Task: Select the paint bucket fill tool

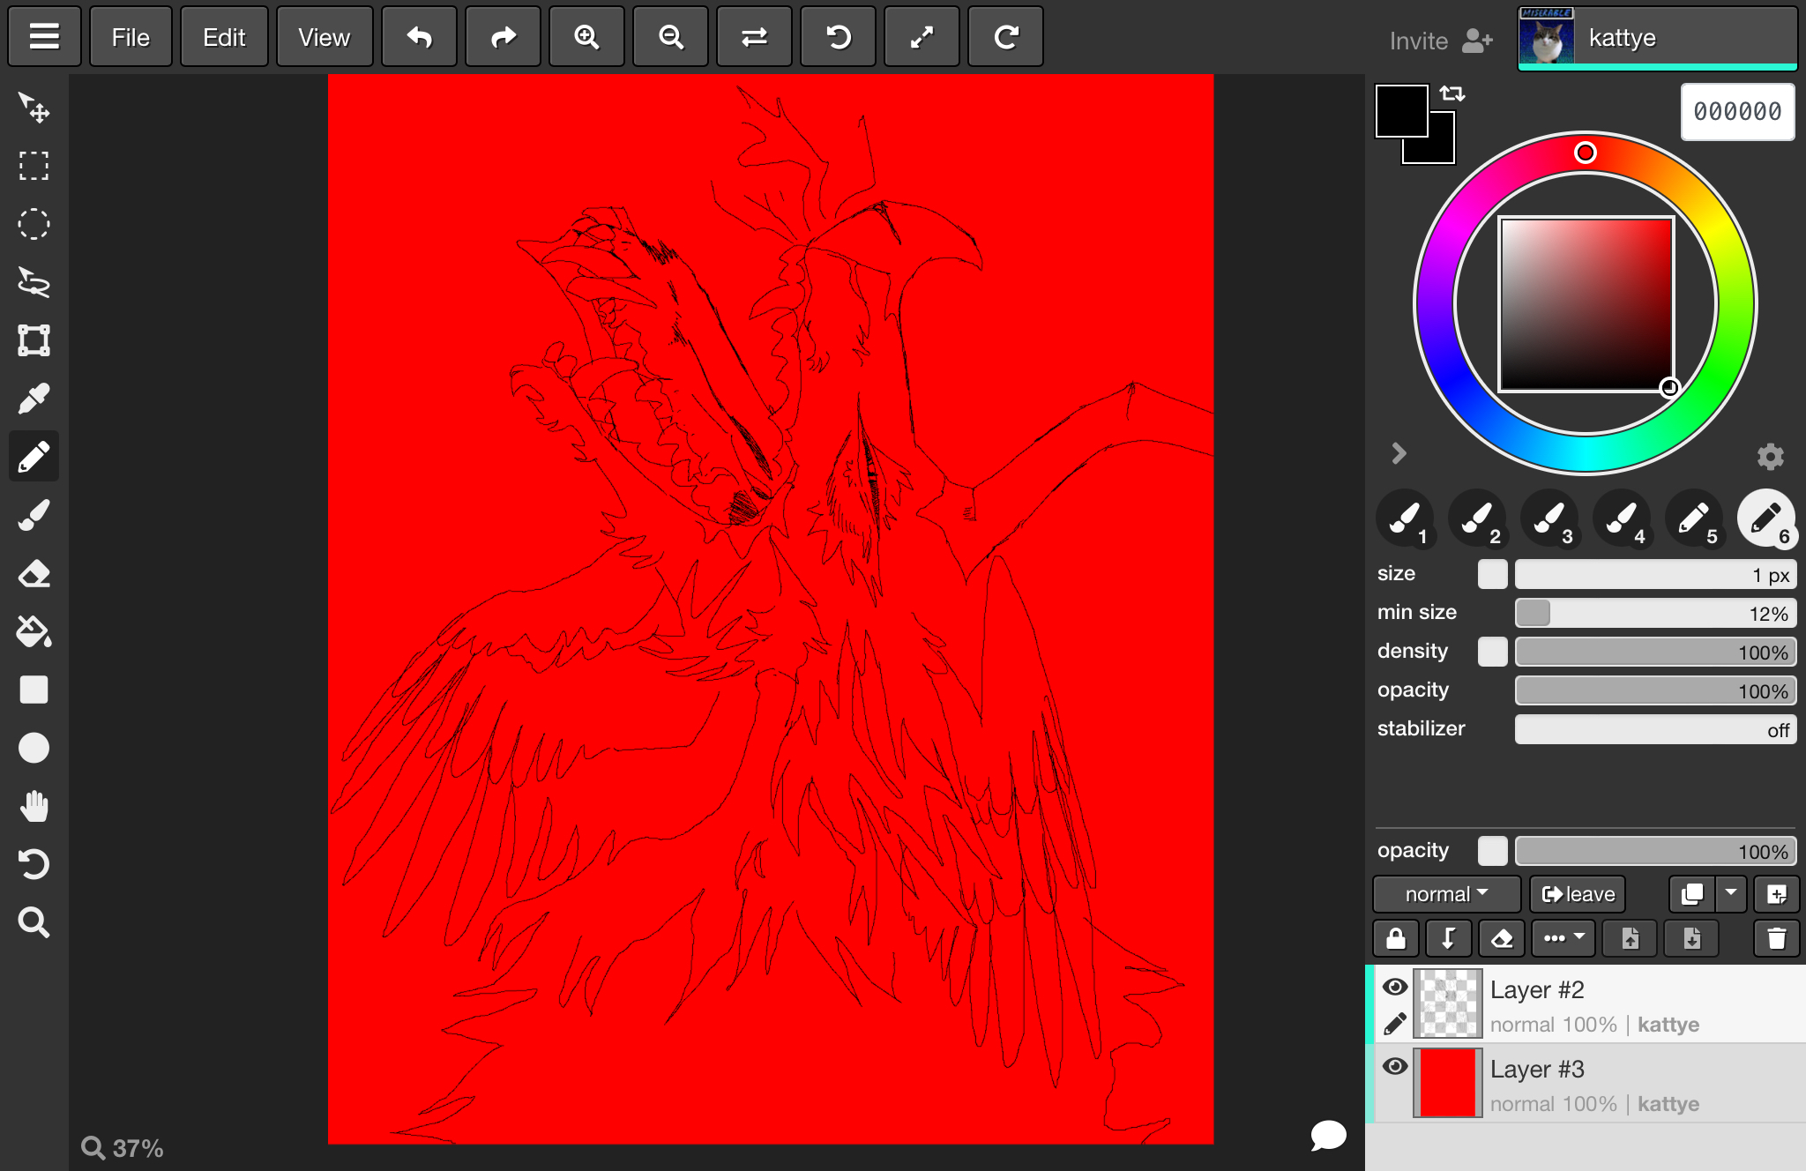Action: click(x=34, y=631)
